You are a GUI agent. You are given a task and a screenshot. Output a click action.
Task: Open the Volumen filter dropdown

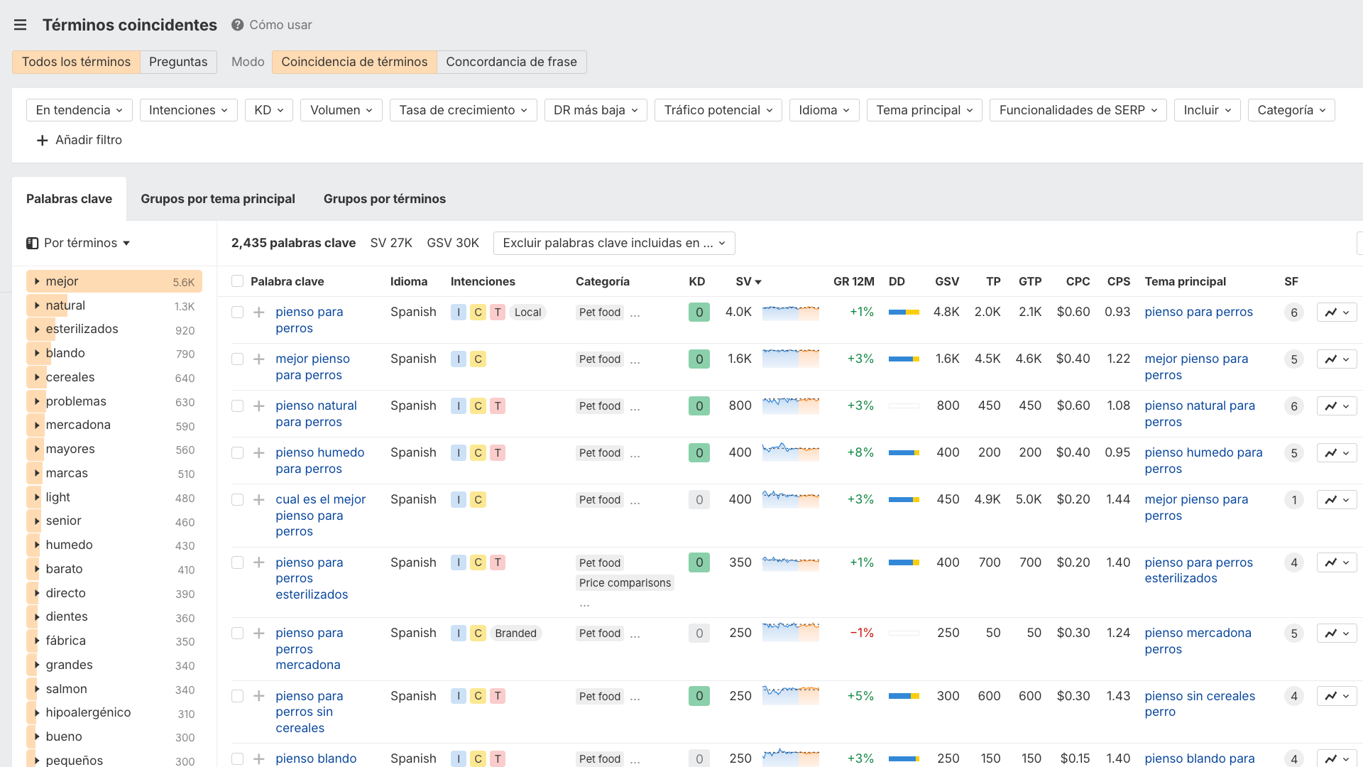(341, 110)
